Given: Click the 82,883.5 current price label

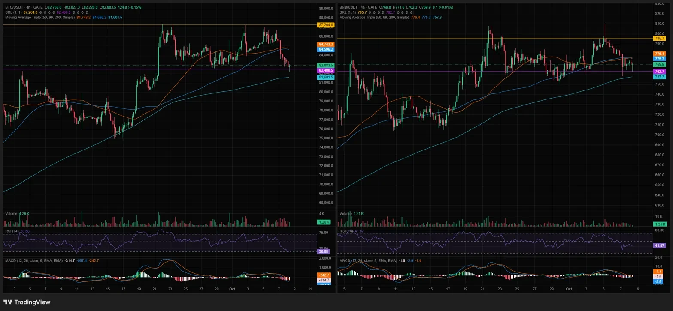Looking at the screenshot, I should pos(326,65).
